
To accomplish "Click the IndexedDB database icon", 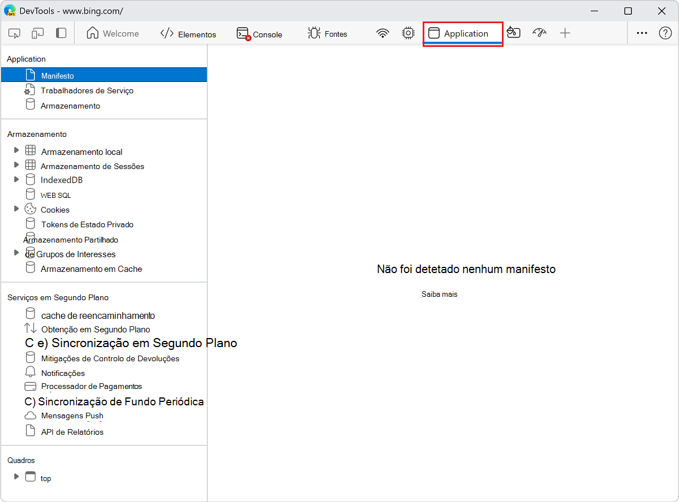I will click(x=31, y=180).
